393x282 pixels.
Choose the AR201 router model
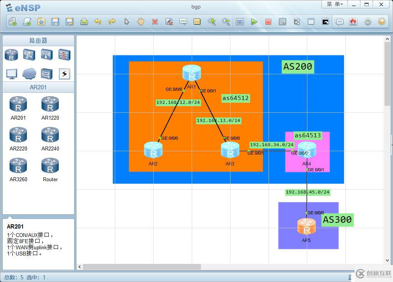point(18,108)
